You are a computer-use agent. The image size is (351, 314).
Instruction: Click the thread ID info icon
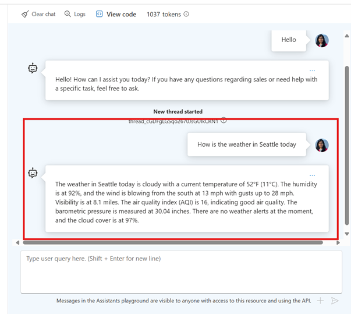224,121
